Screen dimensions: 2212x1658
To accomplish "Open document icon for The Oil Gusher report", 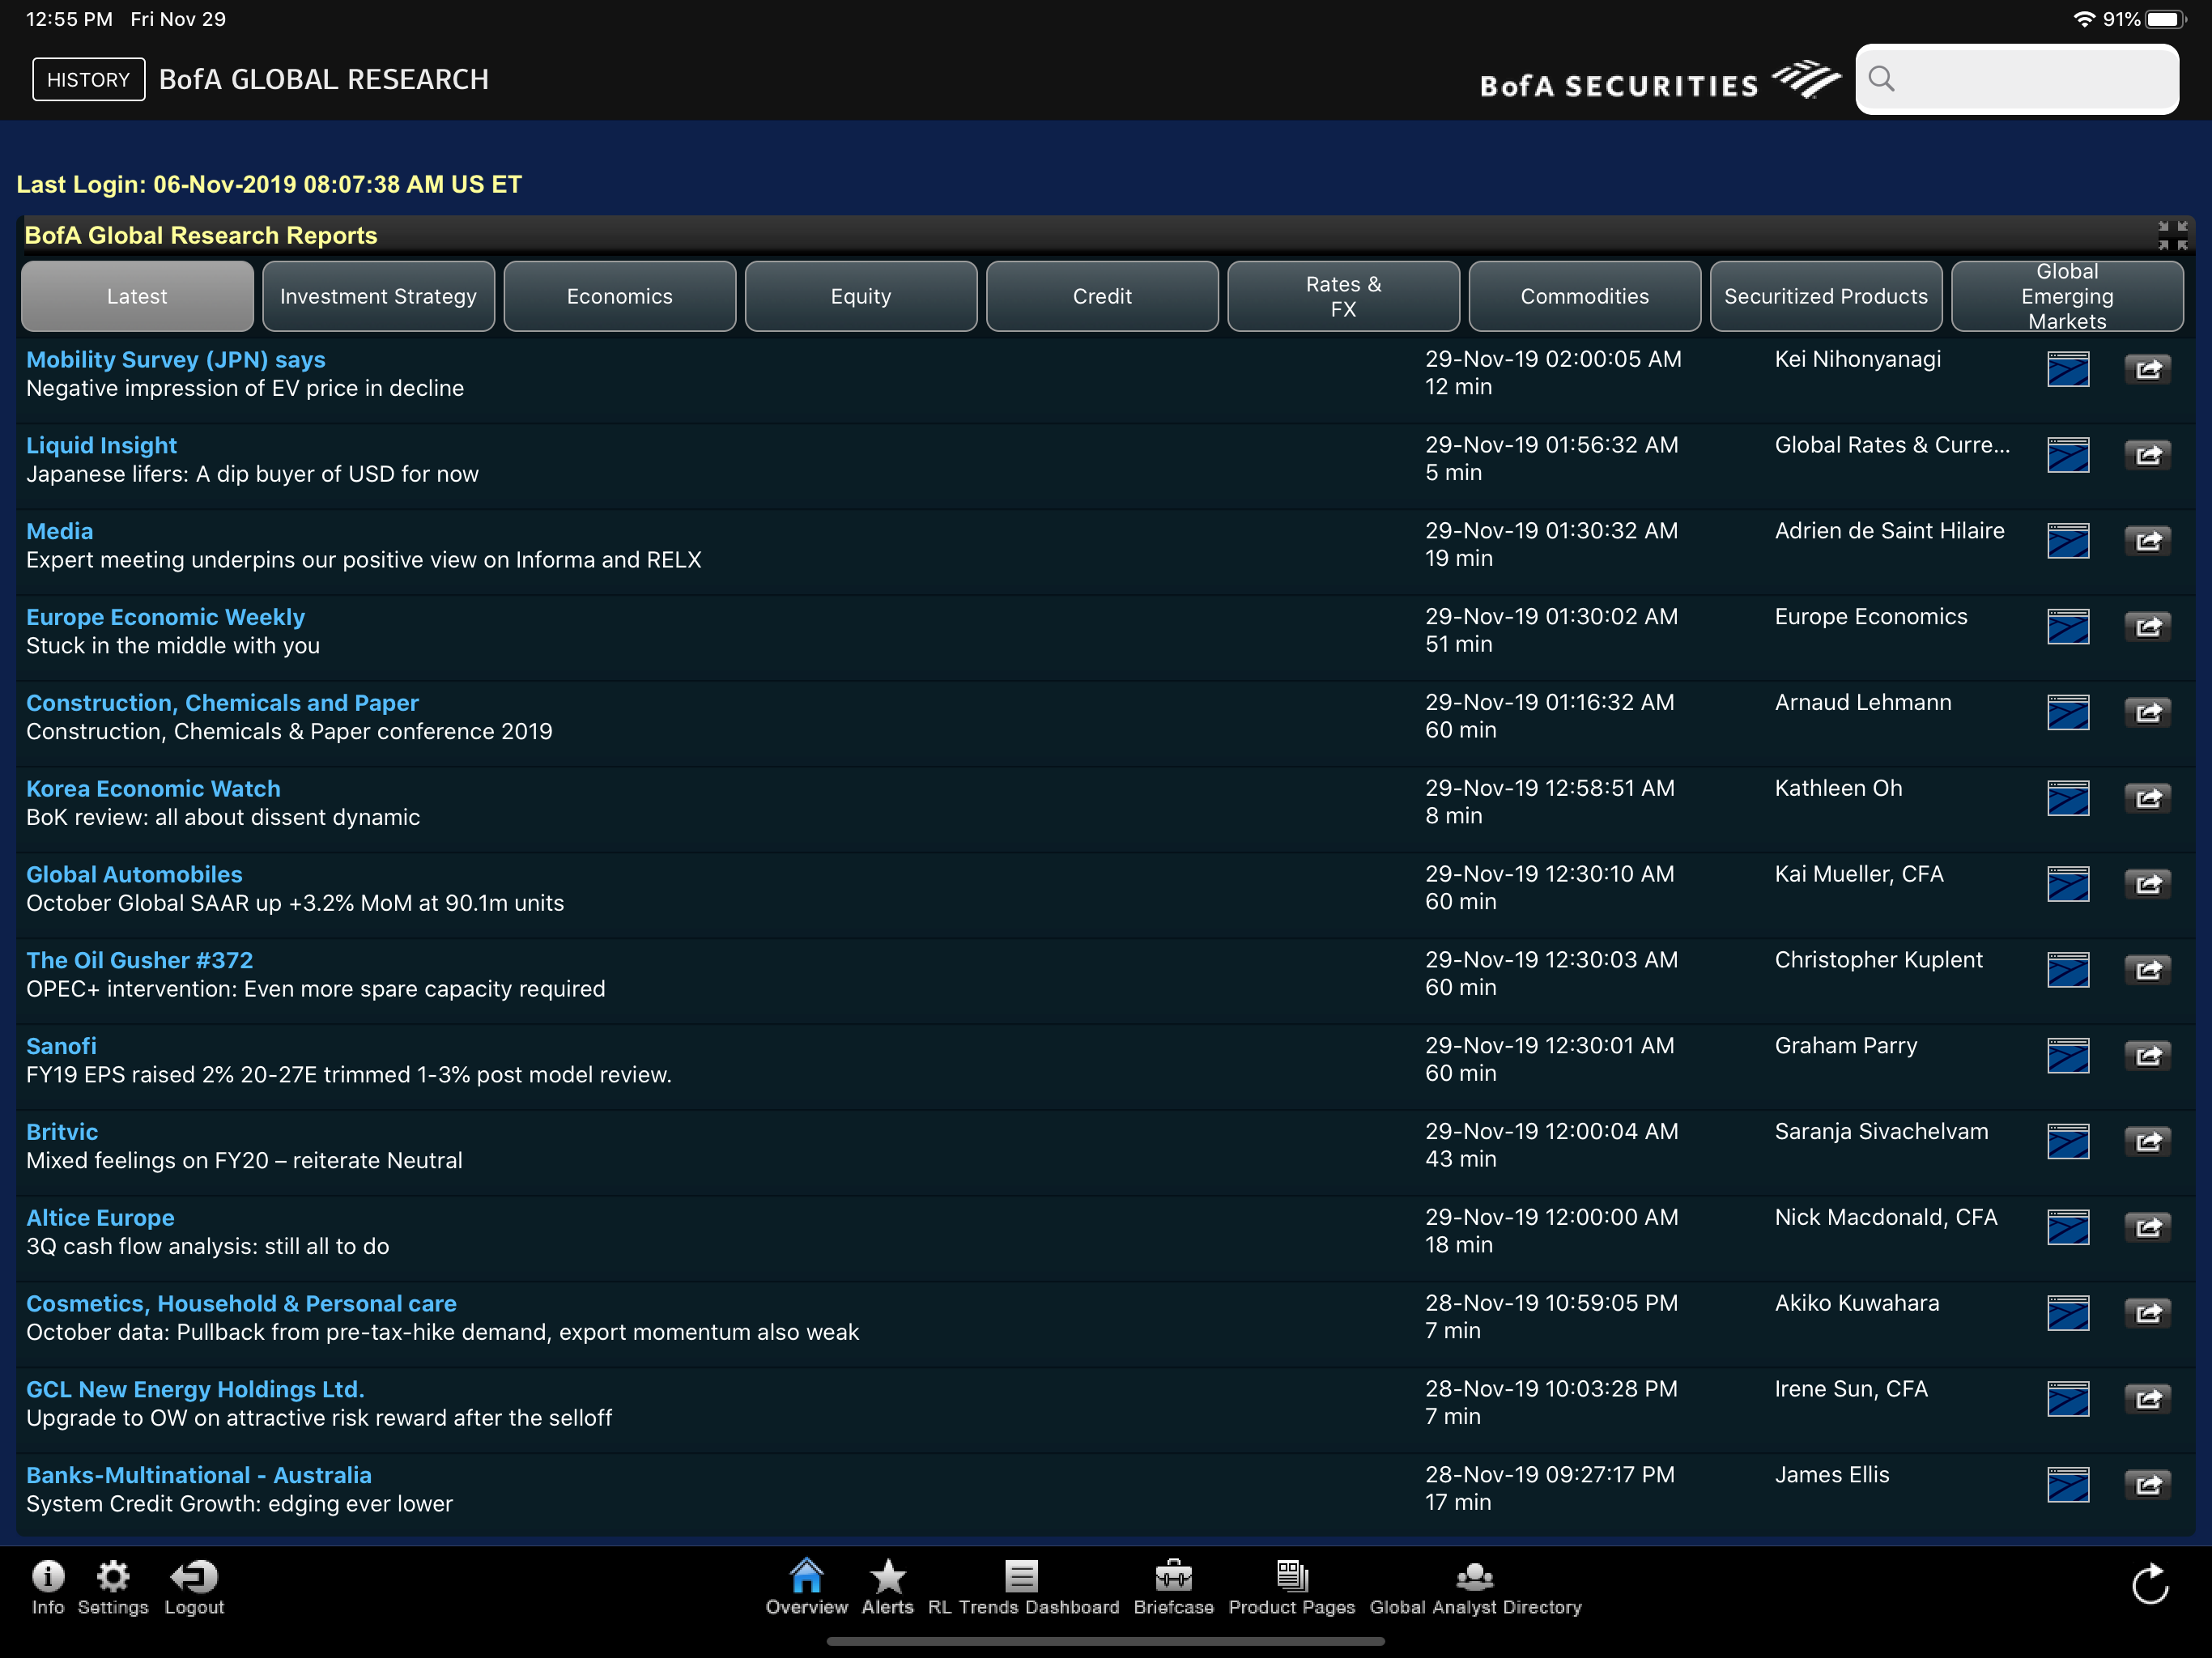I will point(2068,971).
